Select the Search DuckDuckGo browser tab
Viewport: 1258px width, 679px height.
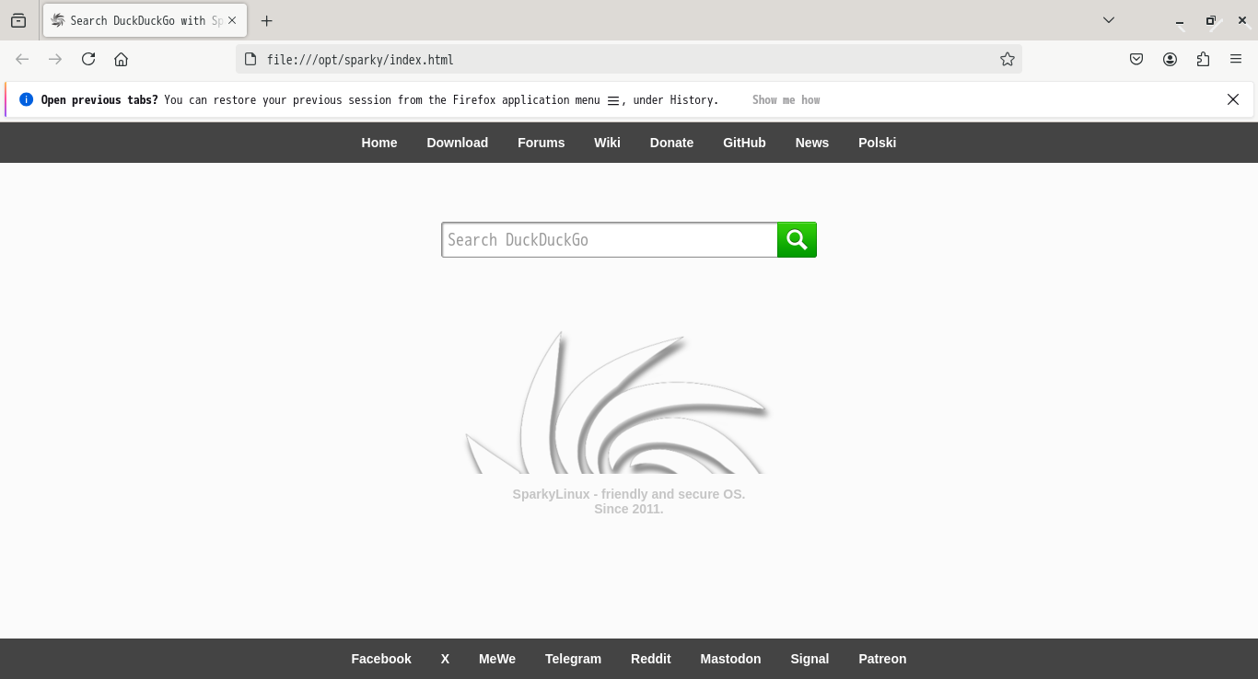(x=145, y=20)
